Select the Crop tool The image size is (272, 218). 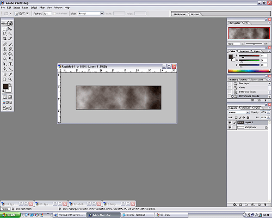tap(5, 39)
